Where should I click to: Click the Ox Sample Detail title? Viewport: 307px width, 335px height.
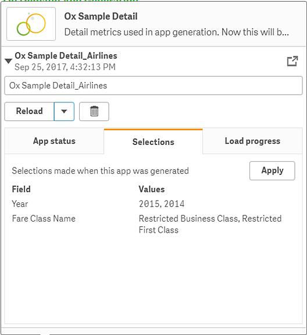101,16
